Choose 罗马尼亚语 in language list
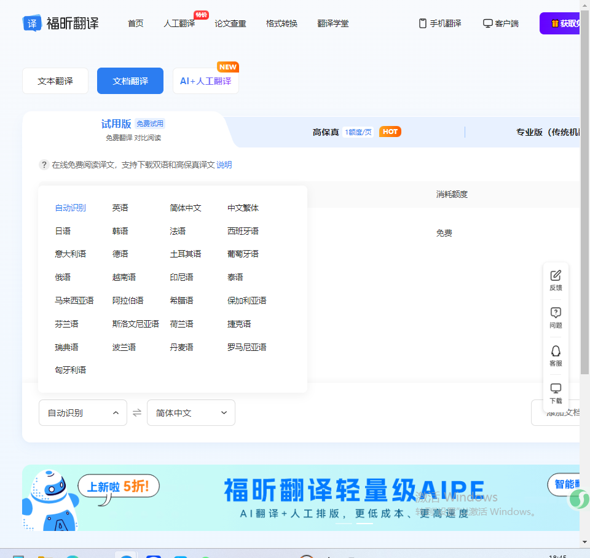The image size is (590, 558). 247,347
